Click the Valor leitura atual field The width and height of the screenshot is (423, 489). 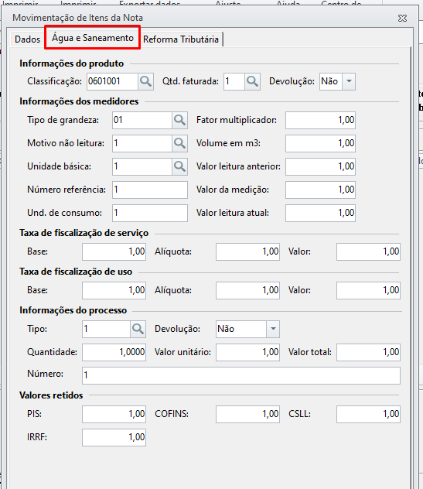(x=320, y=213)
